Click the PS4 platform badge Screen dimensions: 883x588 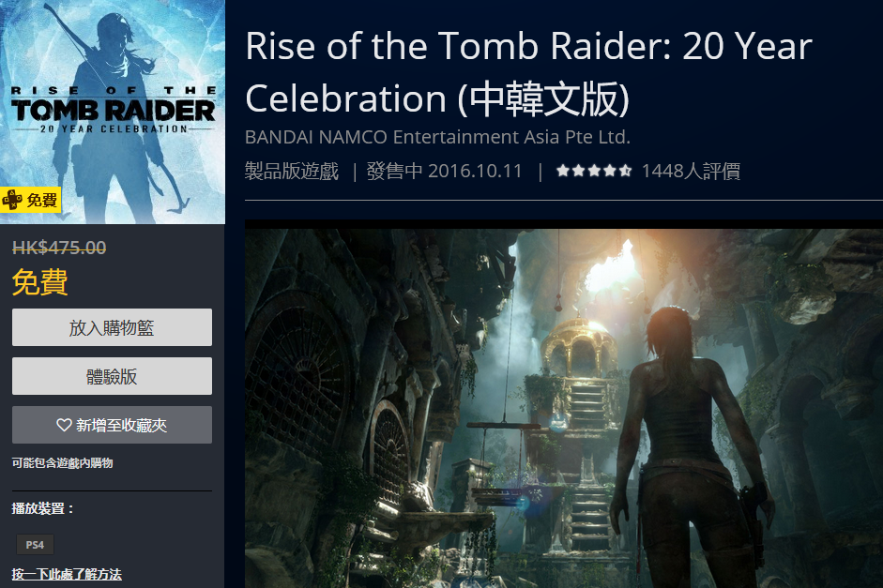tap(35, 545)
